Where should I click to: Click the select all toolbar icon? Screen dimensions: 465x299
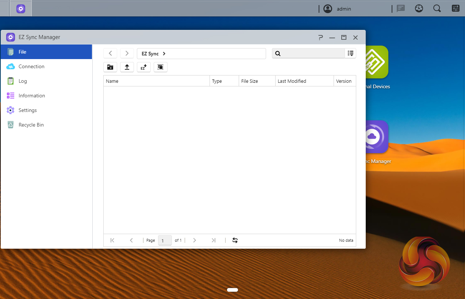[161, 67]
